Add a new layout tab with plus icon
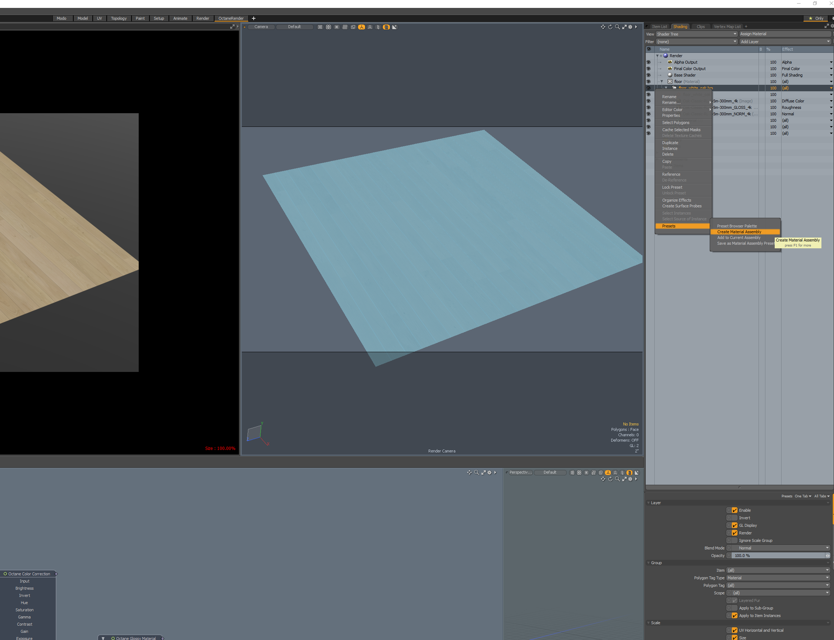The width and height of the screenshot is (834, 640). [254, 18]
